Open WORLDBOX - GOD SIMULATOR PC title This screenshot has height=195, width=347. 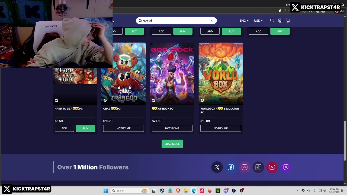tap(220, 110)
